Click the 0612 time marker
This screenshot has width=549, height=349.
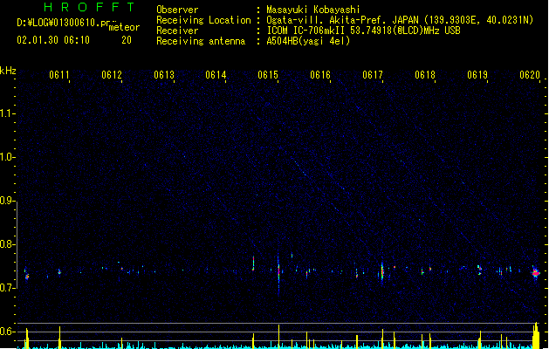pyautogui.click(x=112, y=75)
